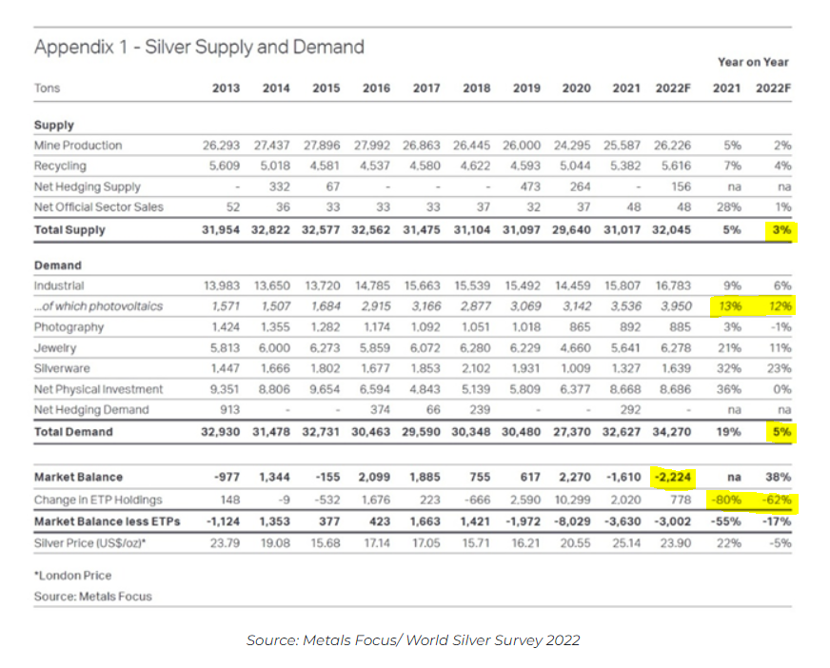Click the '*London Price' footnote
830x668 pixels.
click(x=73, y=576)
